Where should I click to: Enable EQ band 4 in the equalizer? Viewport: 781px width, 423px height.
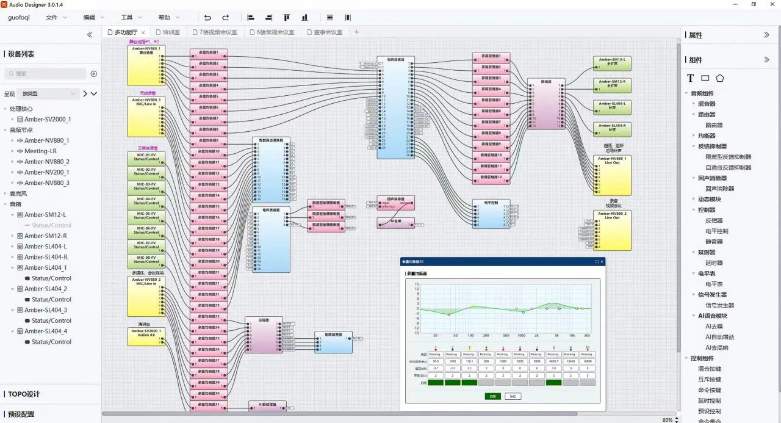point(486,383)
